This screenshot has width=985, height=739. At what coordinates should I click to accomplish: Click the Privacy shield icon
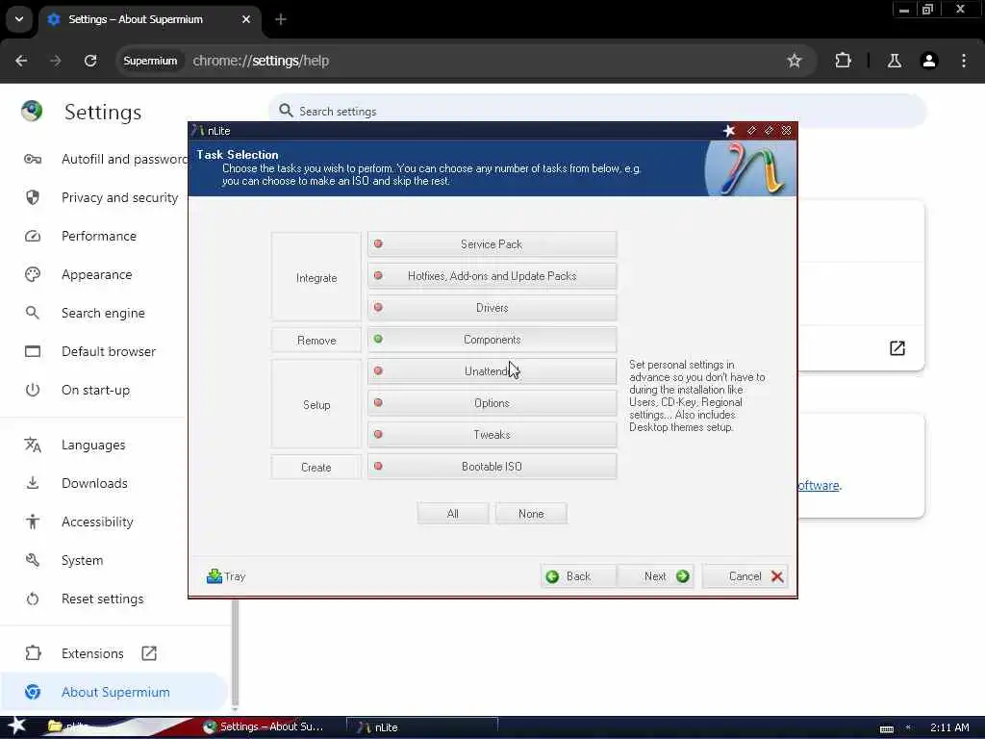(x=33, y=197)
